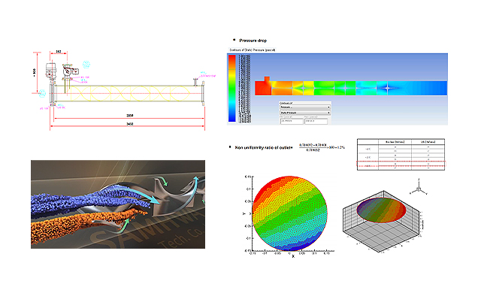Click the "Pressure drop" heading text
The image size is (481, 293).
(x=253, y=41)
